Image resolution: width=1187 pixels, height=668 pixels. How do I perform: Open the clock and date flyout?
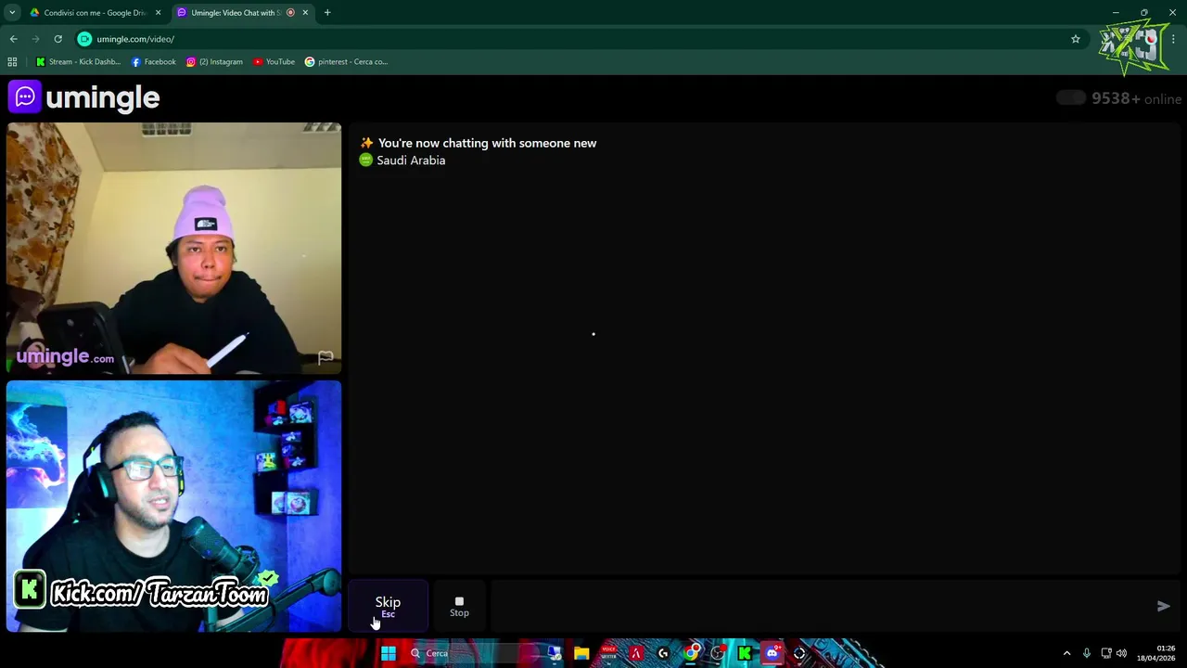tap(1156, 653)
